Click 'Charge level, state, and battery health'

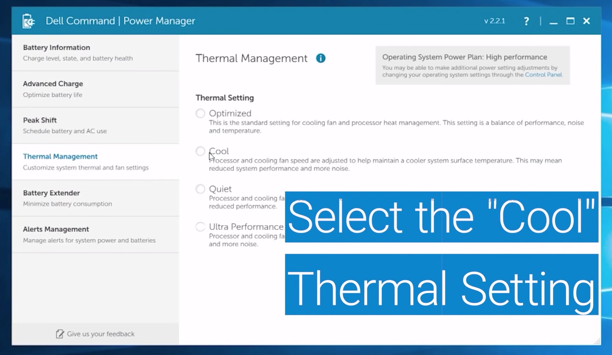coord(78,58)
